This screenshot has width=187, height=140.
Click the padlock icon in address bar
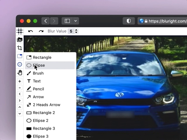point(146,21)
